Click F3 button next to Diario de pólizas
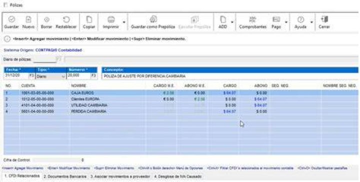This screenshot has height=182, width=360. 59,59
